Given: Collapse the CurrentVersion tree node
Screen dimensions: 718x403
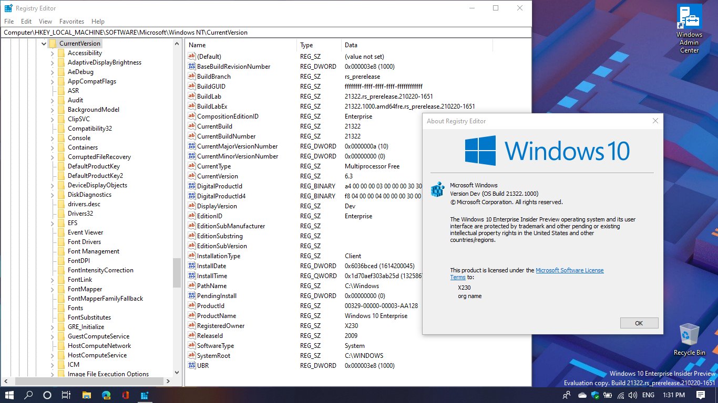Looking at the screenshot, I should pyautogui.click(x=44, y=44).
